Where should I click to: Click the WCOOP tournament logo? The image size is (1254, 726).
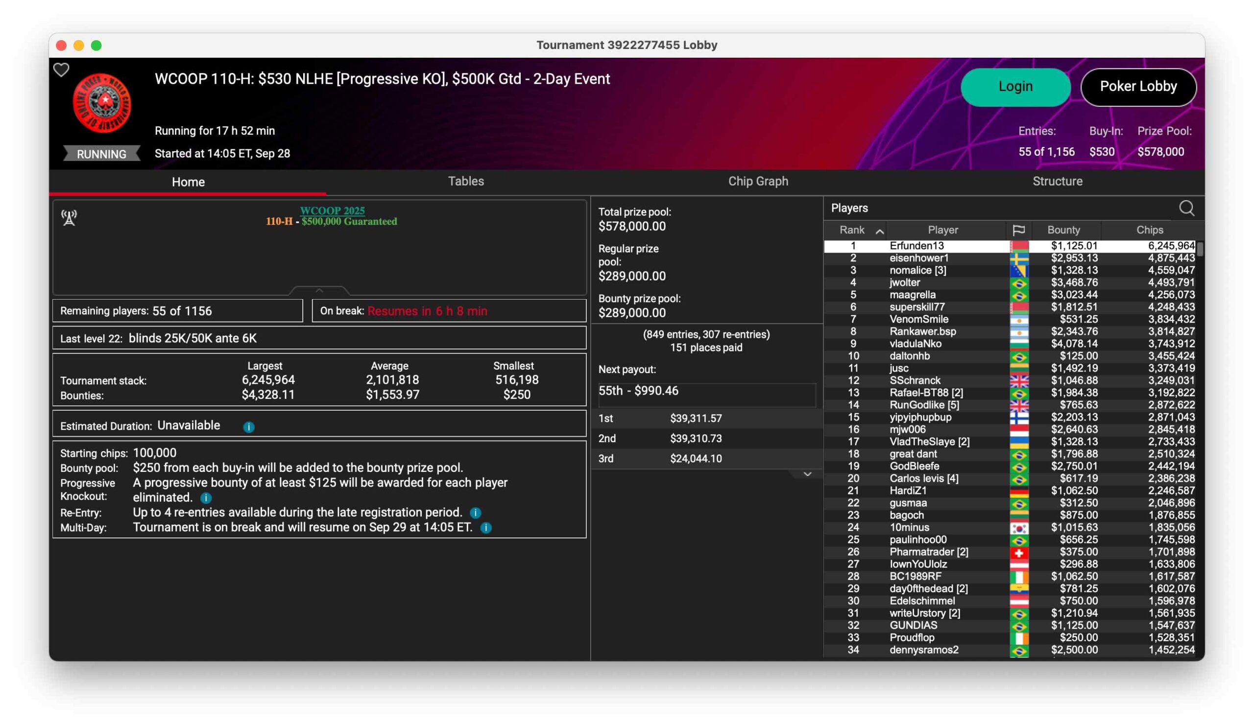click(x=102, y=103)
